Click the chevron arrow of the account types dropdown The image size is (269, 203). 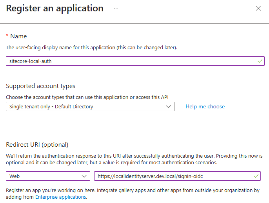[169, 106]
